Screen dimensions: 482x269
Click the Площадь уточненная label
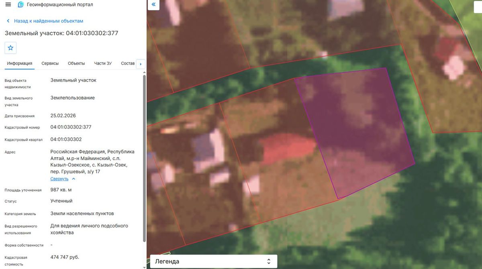[23, 190]
